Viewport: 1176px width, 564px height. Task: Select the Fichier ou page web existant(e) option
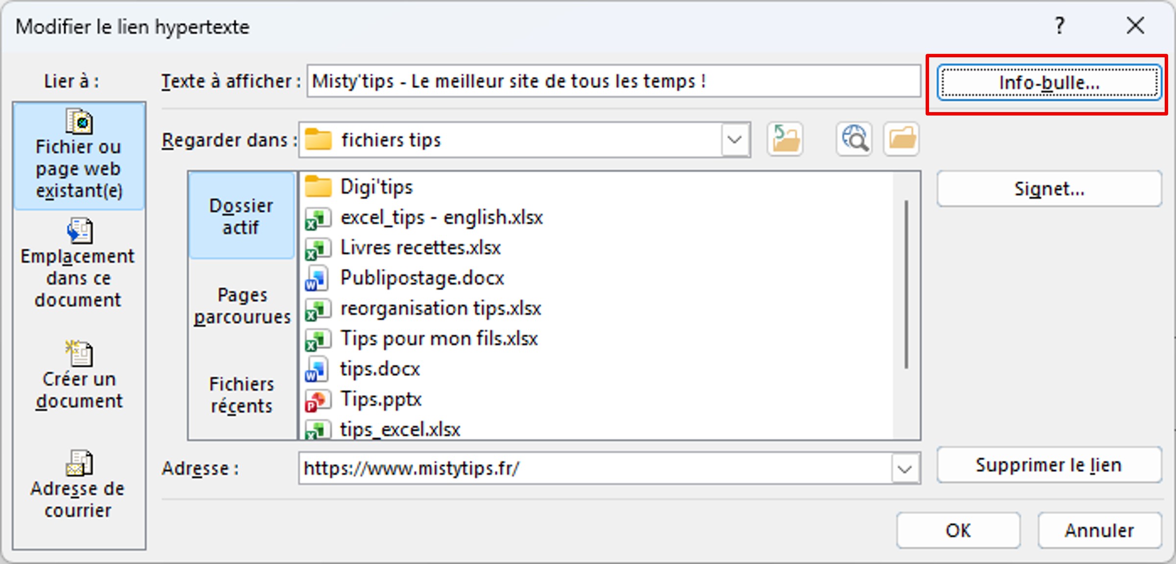click(x=78, y=157)
